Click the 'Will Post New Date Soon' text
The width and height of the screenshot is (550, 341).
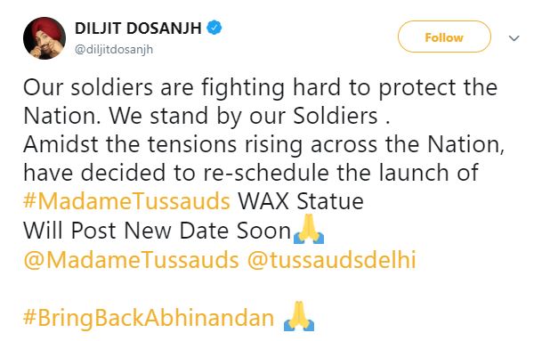[x=158, y=231]
